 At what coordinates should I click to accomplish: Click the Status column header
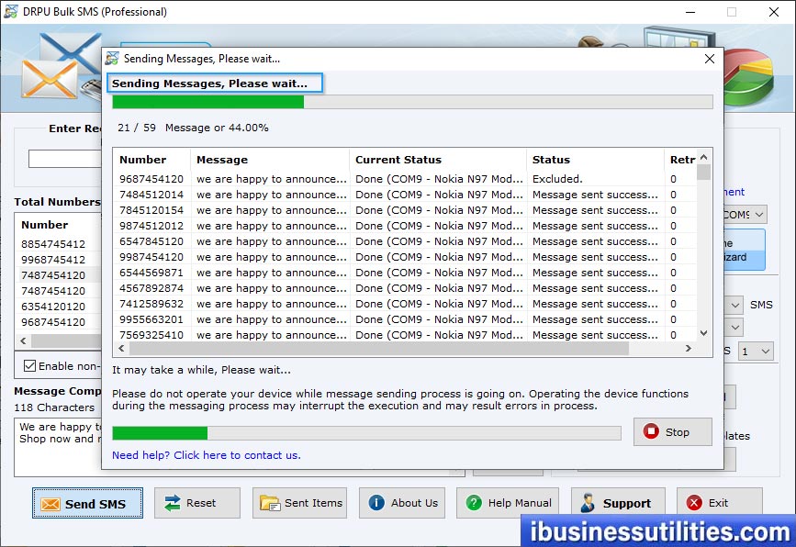pos(596,160)
